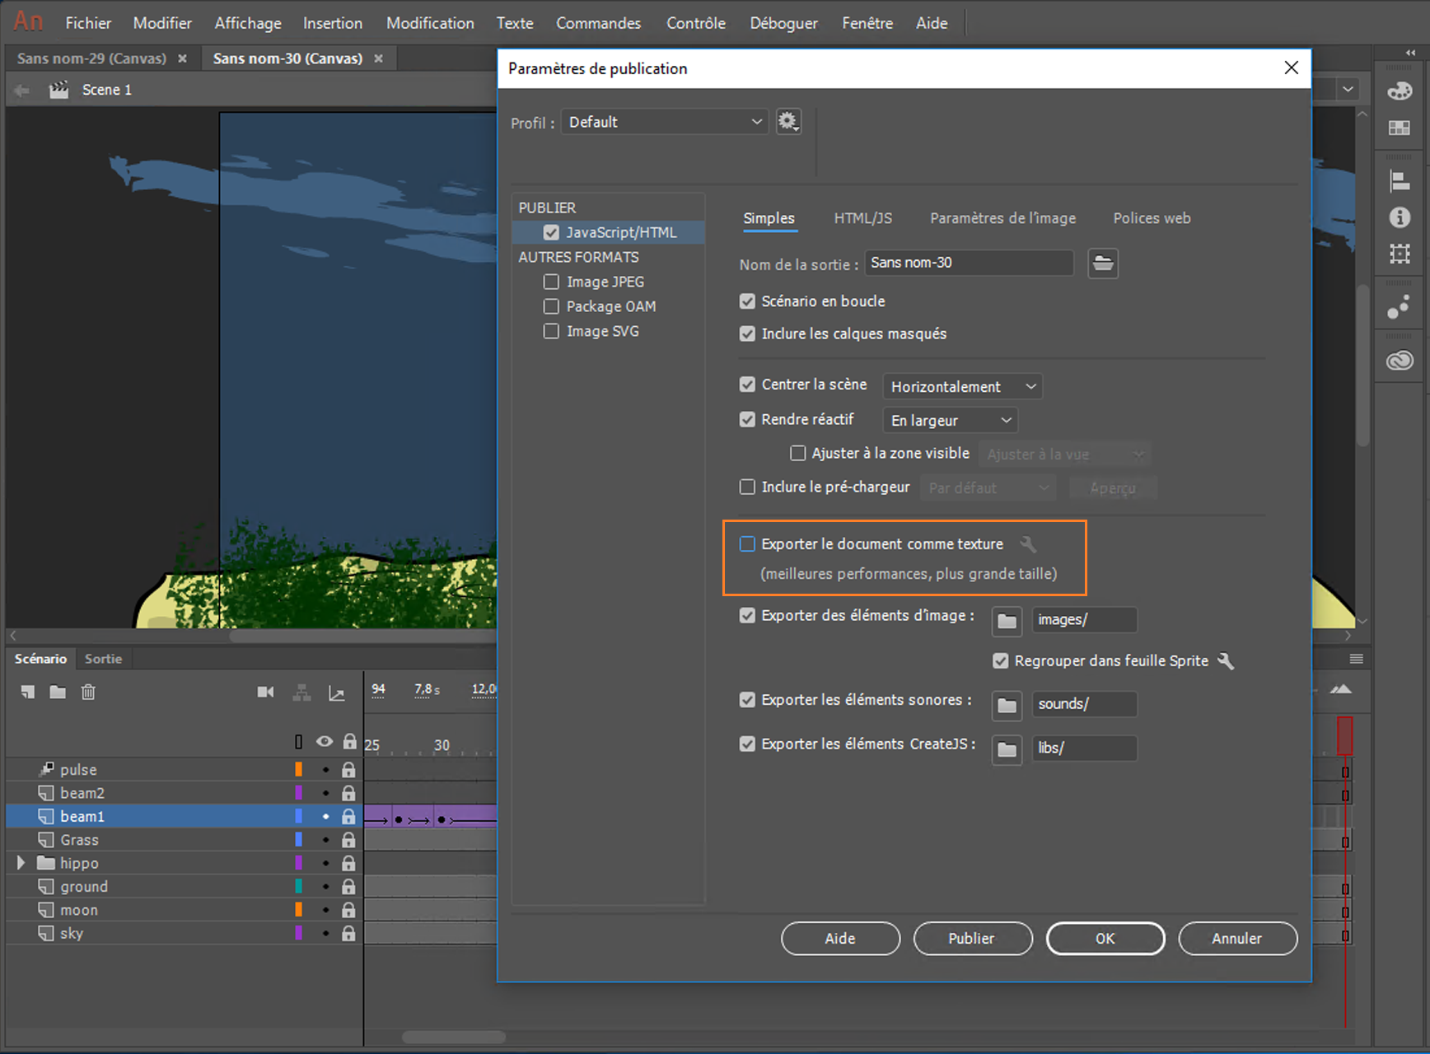1430x1054 pixels.
Task: Toggle the lock on sky layer
Action: coord(349,934)
